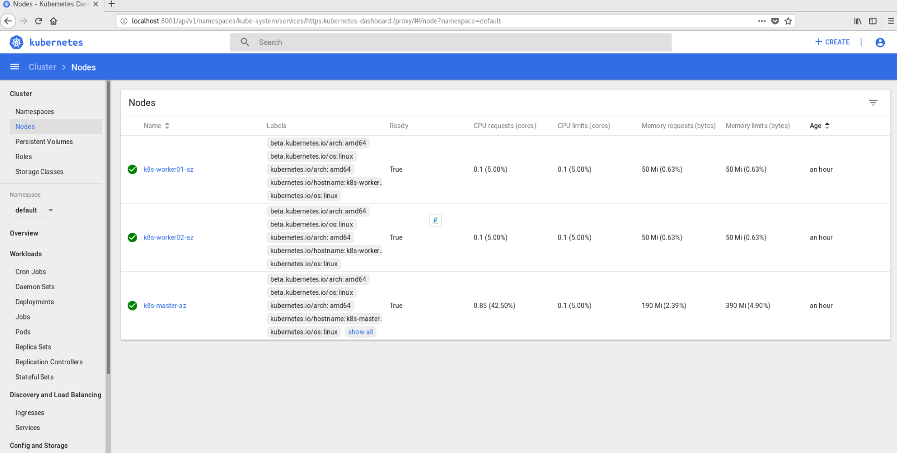Open Deployments in sidebar

(34, 302)
